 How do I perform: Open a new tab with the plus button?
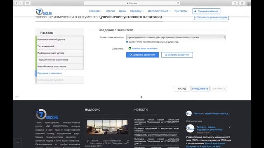pyautogui.click(x=248, y=4)
